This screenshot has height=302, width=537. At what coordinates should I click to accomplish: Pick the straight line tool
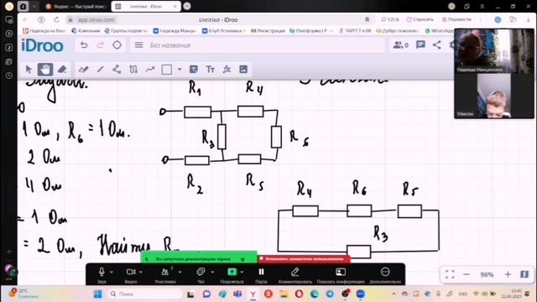click(x=100, y=70)
